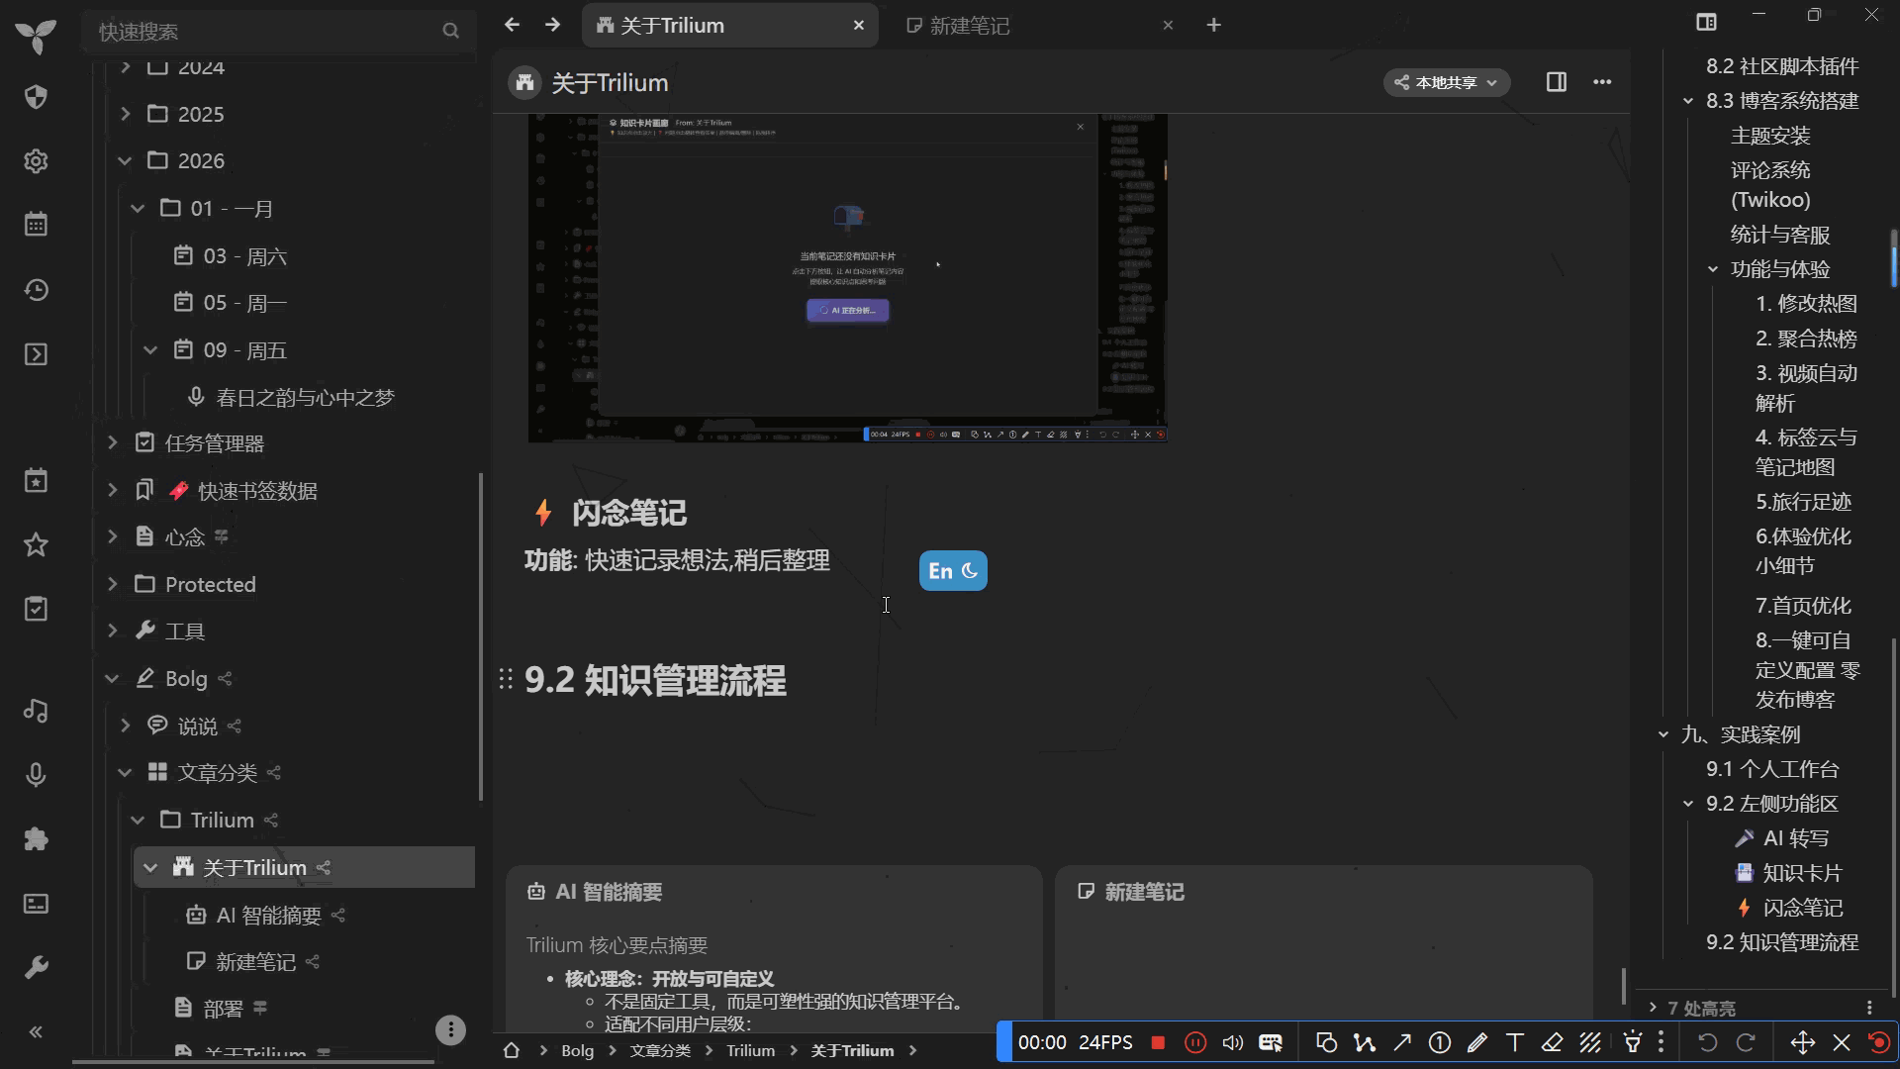Toggle the spotlight flashlight tool
The width and height of the screenshot is (1900, 1069).
[1633, 1042]
